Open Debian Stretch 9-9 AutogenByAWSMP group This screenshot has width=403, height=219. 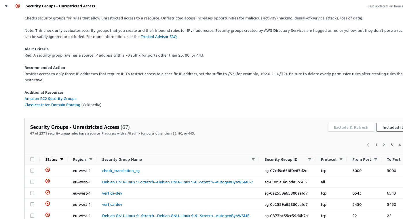pos(177,216)
